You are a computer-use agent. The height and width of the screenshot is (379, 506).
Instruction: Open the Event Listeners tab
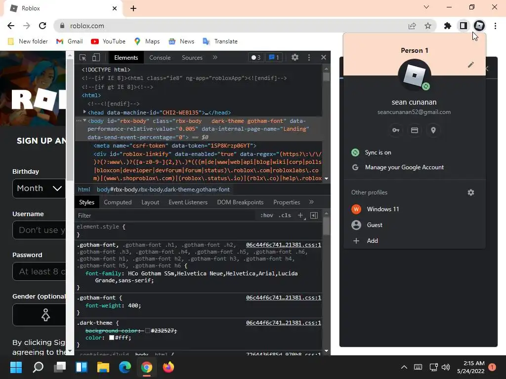click(188, 202)
